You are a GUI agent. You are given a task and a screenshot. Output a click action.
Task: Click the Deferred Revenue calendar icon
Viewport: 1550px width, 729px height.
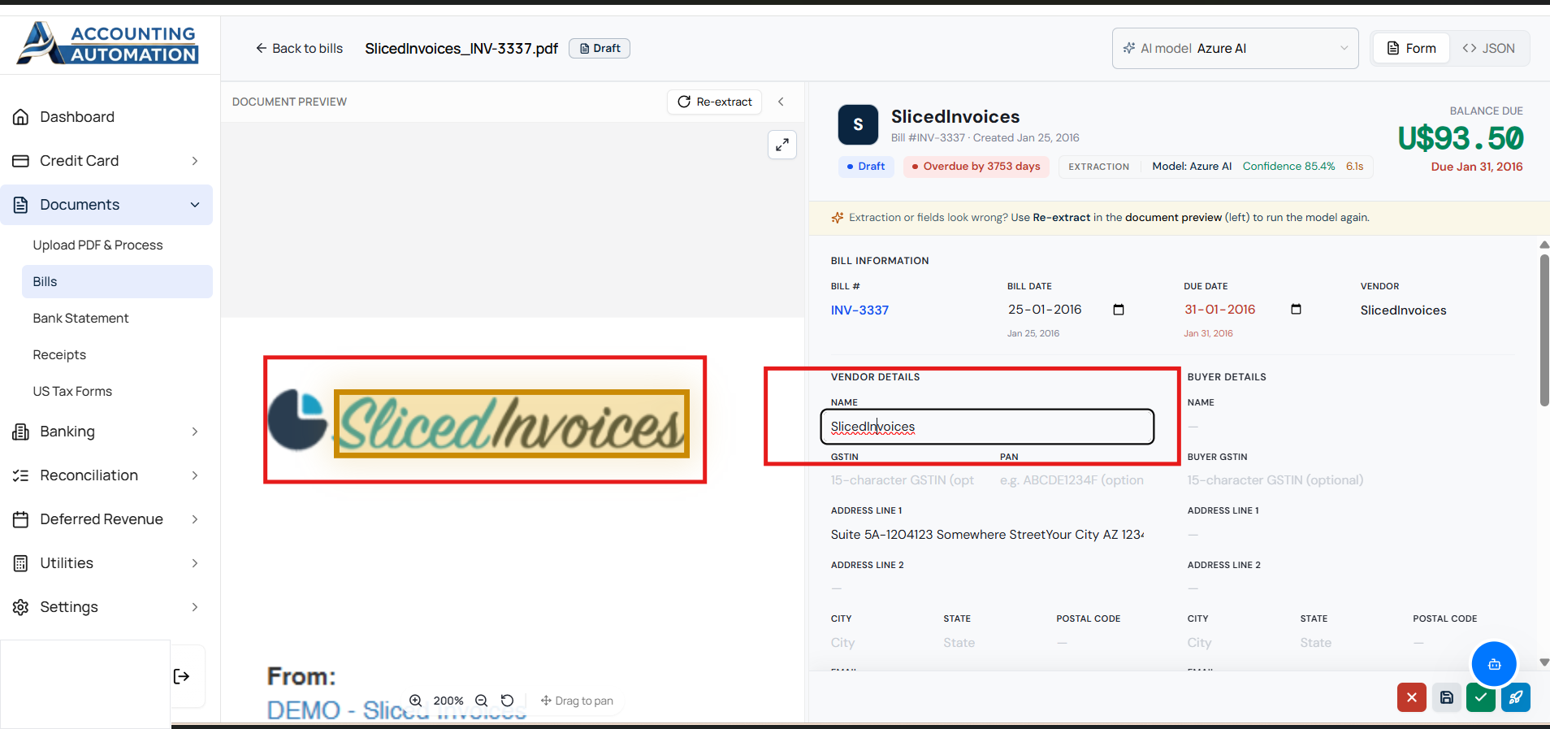[x=21, y=519]
